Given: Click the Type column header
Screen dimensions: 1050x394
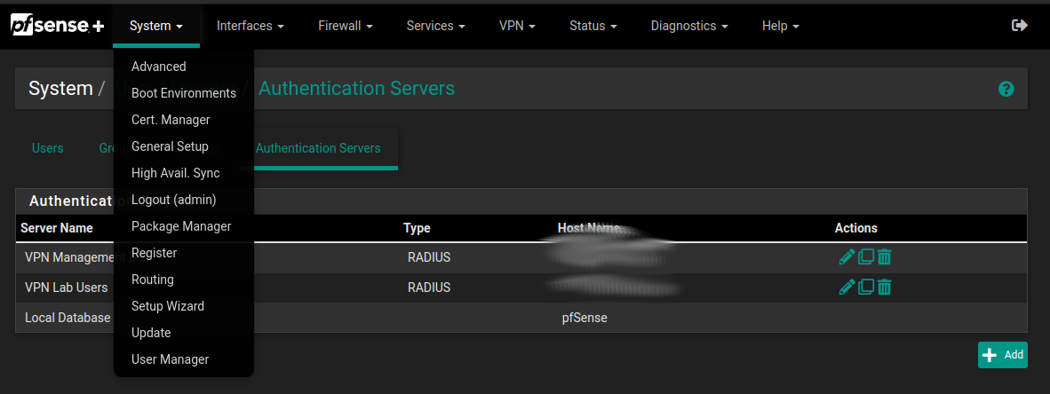Looking at the screenshot, I should (417, 228).
